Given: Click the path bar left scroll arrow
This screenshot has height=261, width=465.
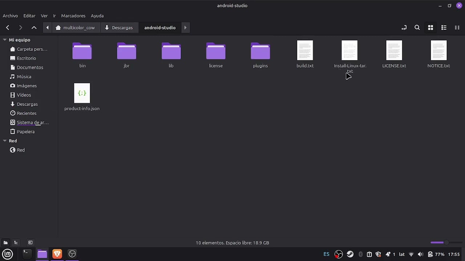Looking at the screenshot, I should coord(47,28).
